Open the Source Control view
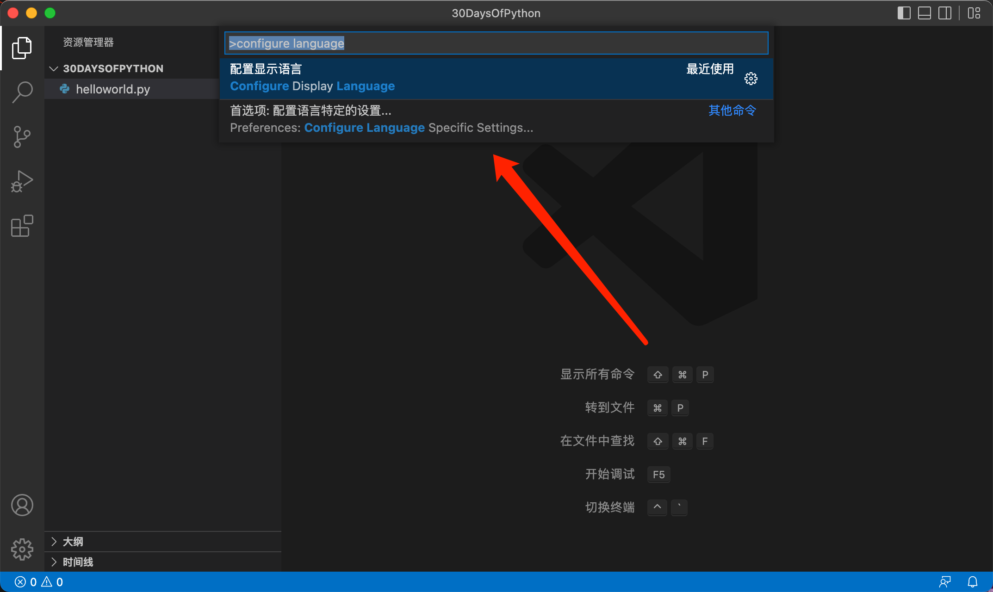The width and height of the screenshot is (993, 592). [22, 137]
